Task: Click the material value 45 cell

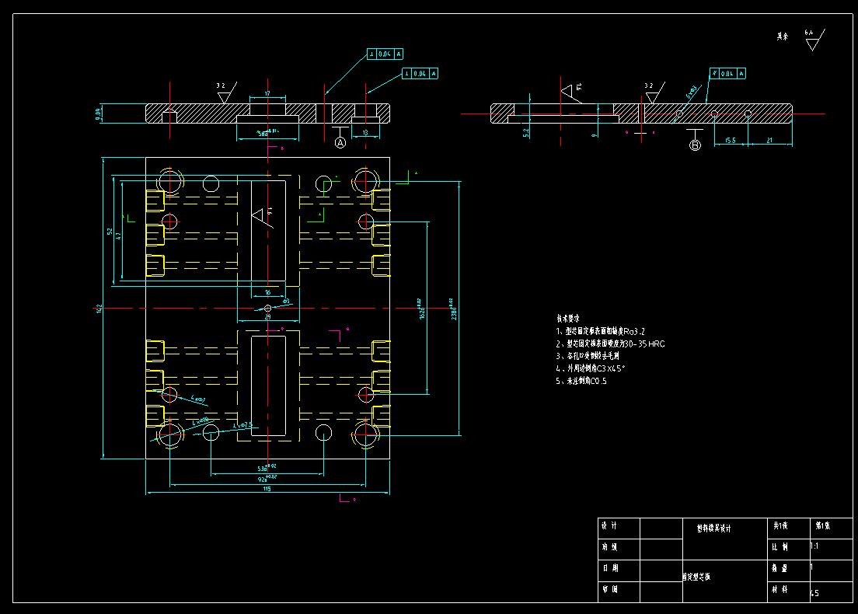Action: tap(814, 591)
